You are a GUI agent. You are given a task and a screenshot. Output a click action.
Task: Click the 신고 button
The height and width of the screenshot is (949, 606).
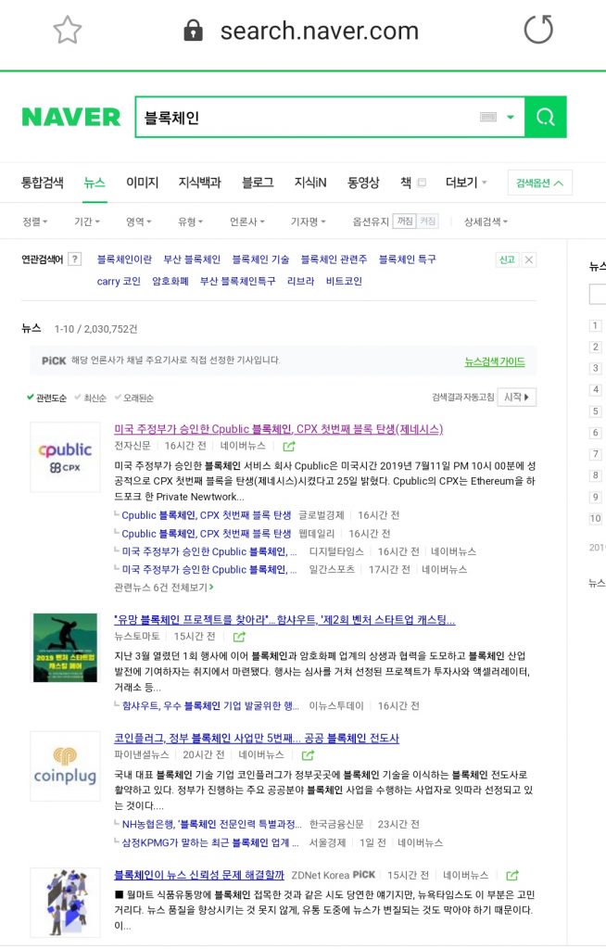(507, 259)
